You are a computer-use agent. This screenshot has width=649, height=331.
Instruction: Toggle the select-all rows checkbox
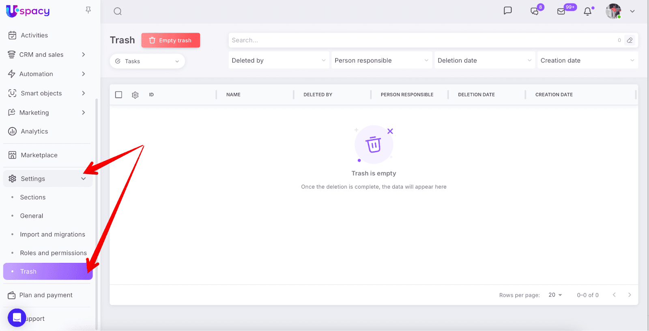click(119, 95)
